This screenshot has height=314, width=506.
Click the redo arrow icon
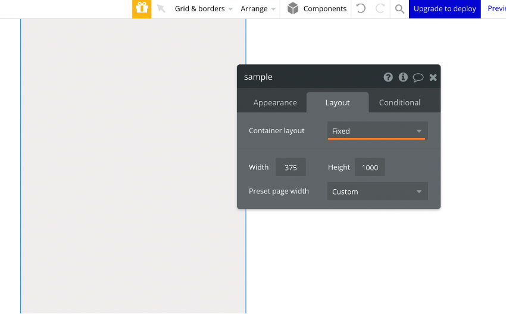point(380,8)
